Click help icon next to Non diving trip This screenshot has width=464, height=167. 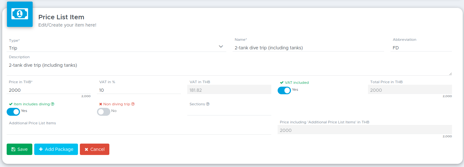point(133,104)
